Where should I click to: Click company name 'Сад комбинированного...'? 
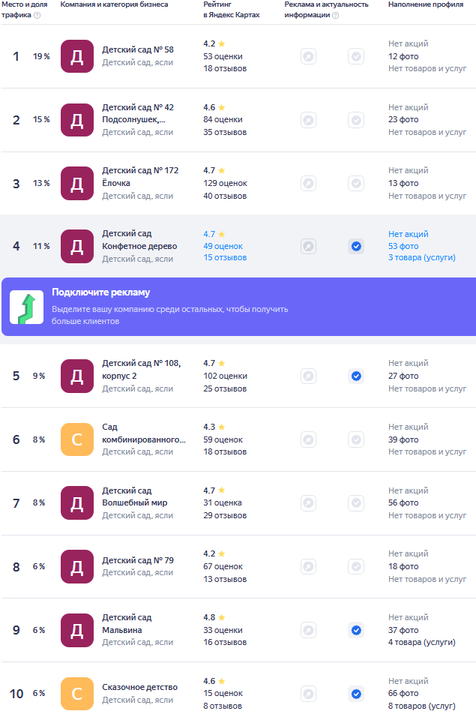point(144,433)
